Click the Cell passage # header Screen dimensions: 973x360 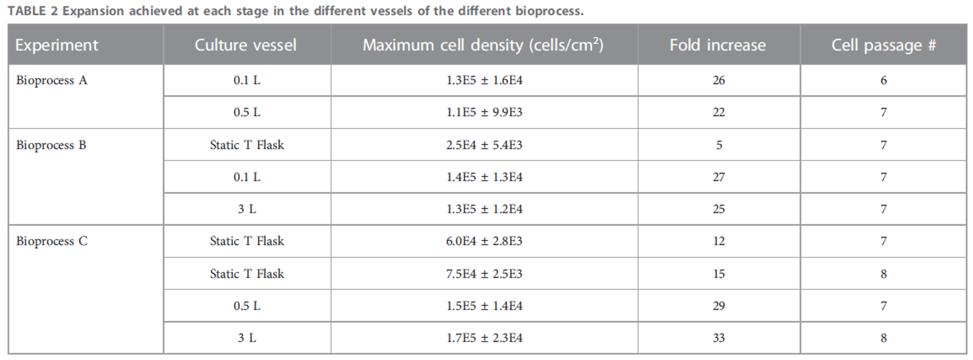click(883, 45)
